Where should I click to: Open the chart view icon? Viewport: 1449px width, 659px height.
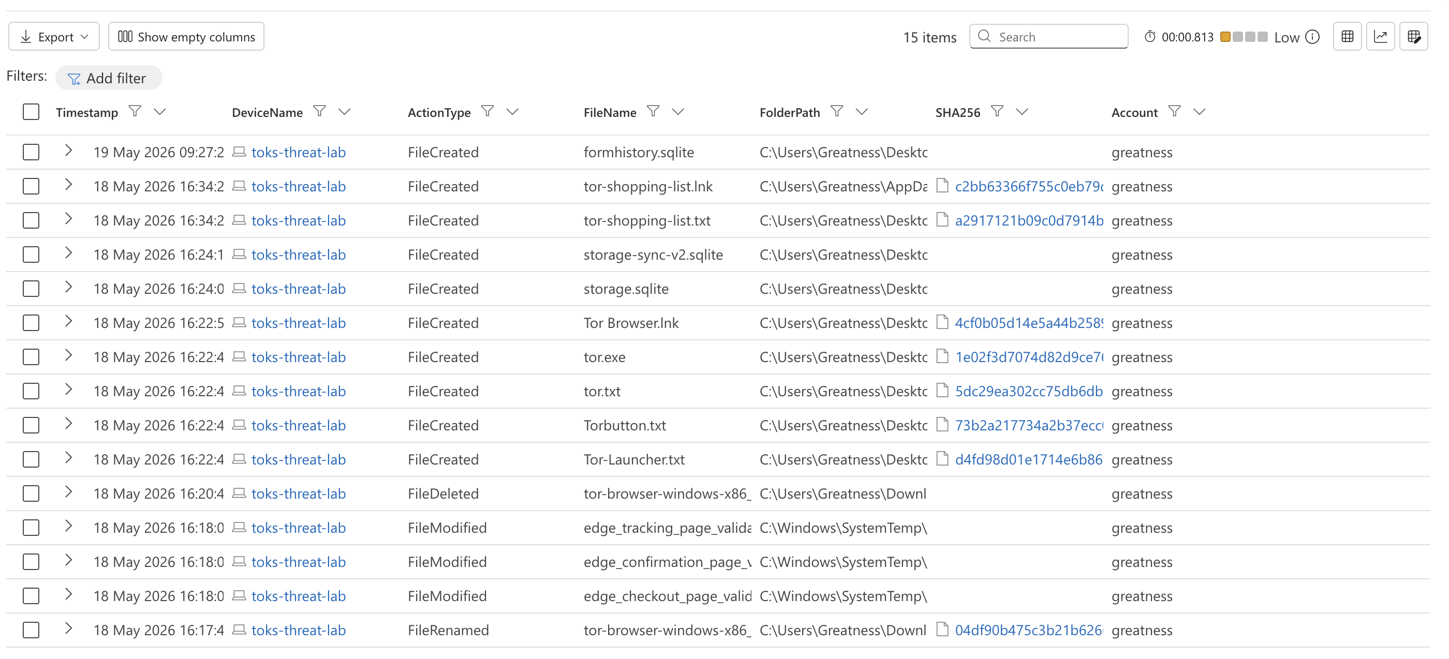point(1380,37)
